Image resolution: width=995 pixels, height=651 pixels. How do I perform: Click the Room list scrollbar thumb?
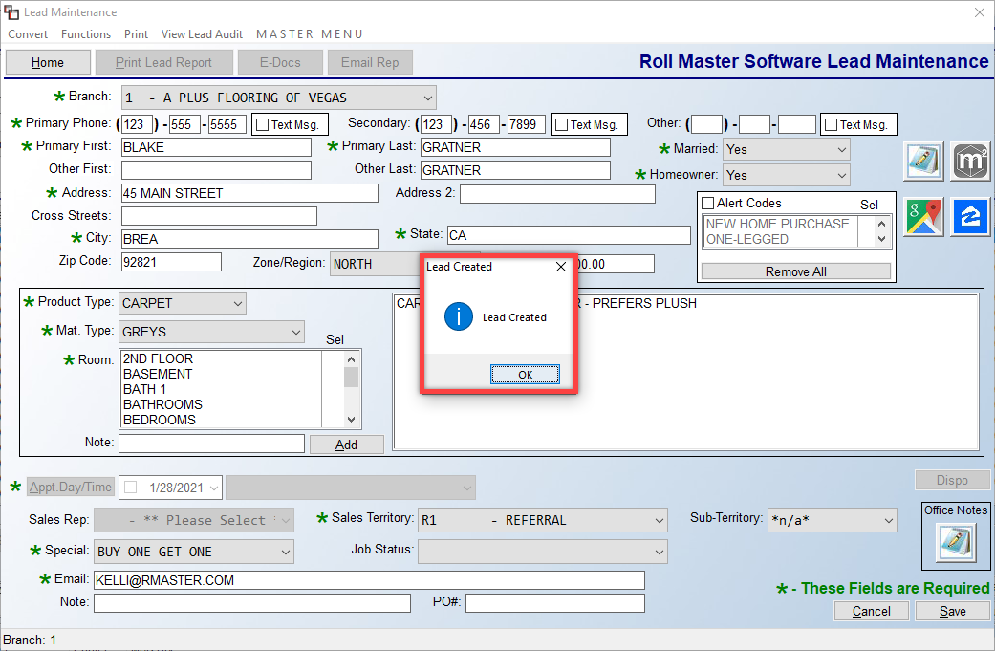(351, 377)
